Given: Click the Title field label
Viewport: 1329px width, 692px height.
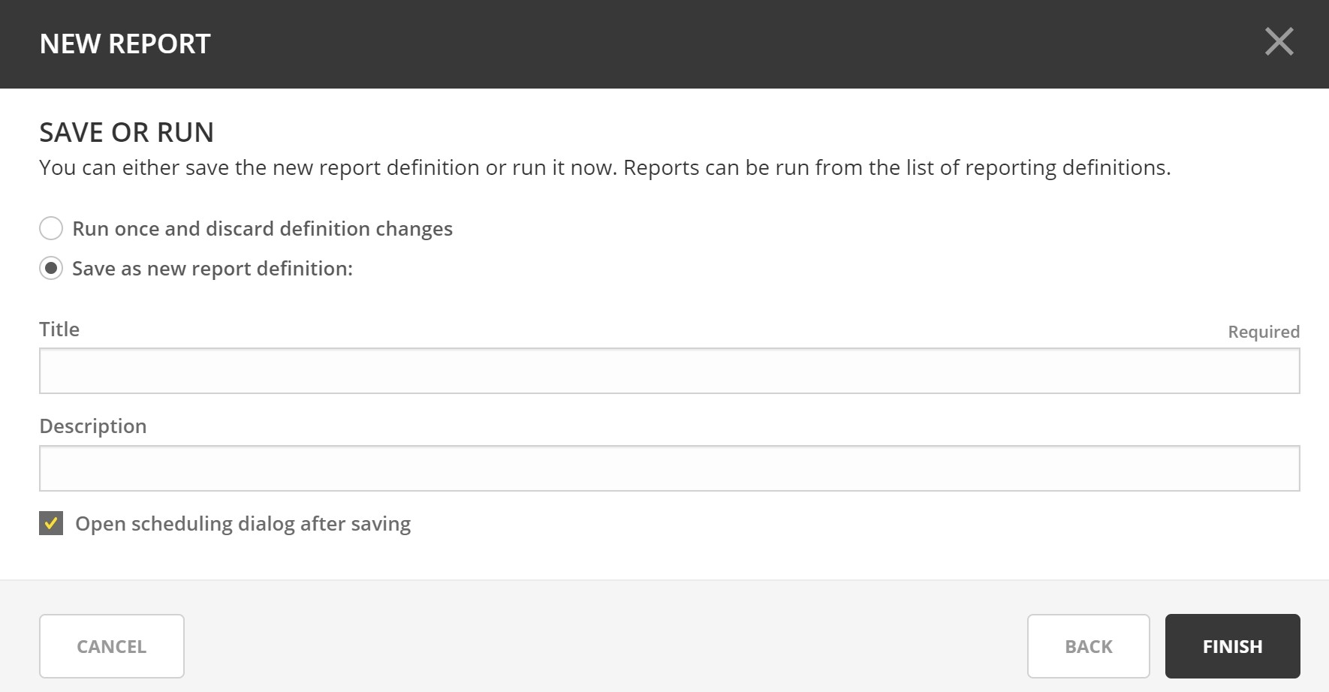Looking at the screenshot, I should tap(59, 329).
